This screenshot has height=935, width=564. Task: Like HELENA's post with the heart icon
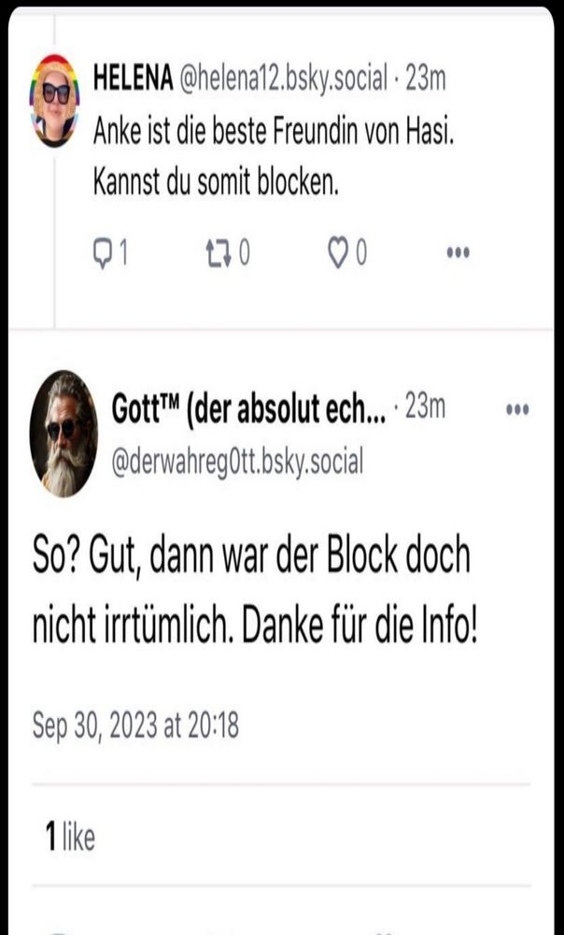click(x=338, y=254)
